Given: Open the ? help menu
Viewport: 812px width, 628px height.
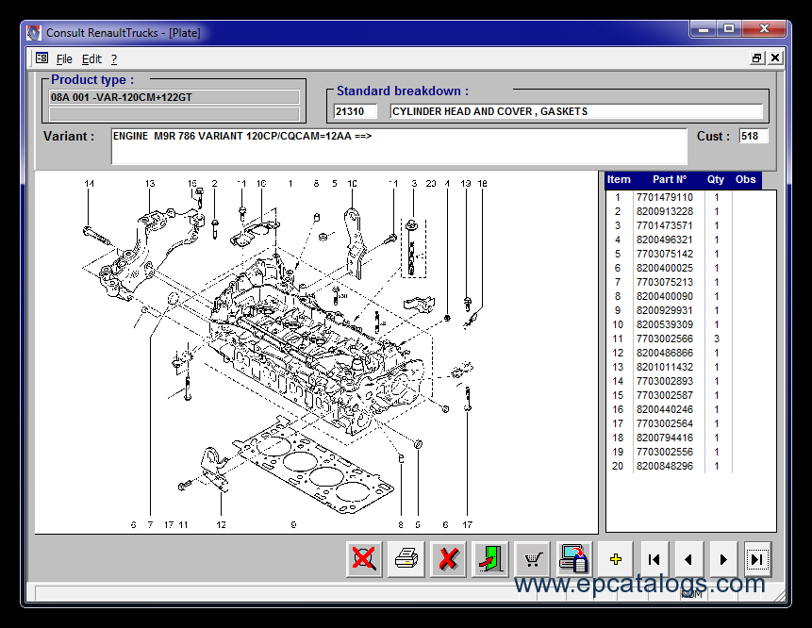Looking at the screenshot, I should click(114, 59).
